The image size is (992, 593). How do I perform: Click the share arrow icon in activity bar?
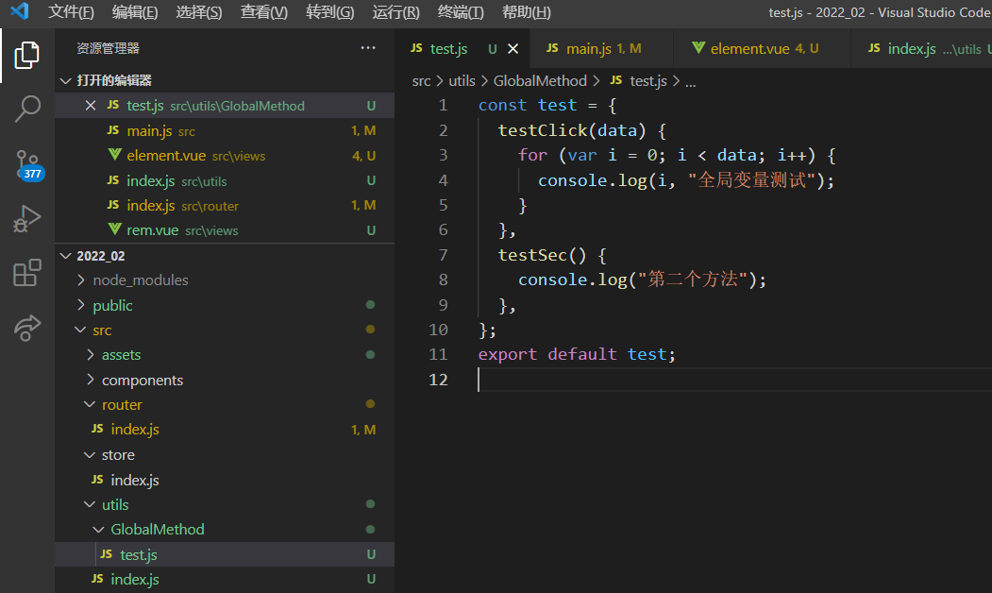26,327
